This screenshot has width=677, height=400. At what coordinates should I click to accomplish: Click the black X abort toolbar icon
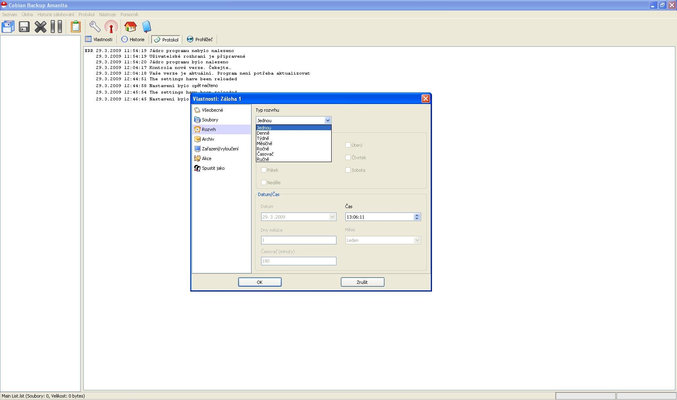click(40, 27)
